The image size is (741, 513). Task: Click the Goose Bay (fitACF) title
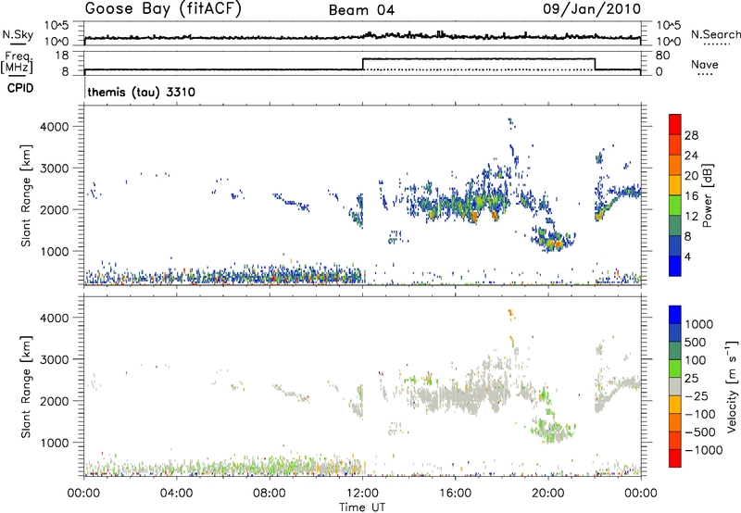coord(163,9)
